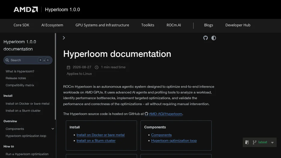Click the Hyperloom 1.0.0 header title
The height and width of the screenshot is (158, 281).
point(62,10)
